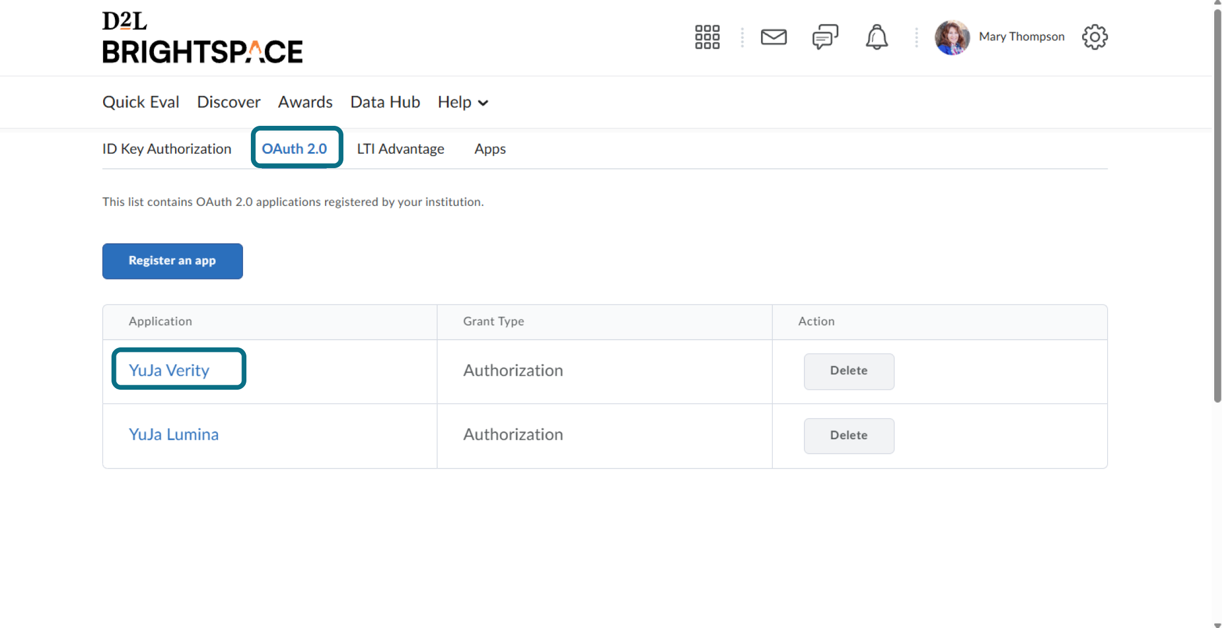
Task: Click YuJa Lumina's Authorization grant type
Action: tap(513, 434)
